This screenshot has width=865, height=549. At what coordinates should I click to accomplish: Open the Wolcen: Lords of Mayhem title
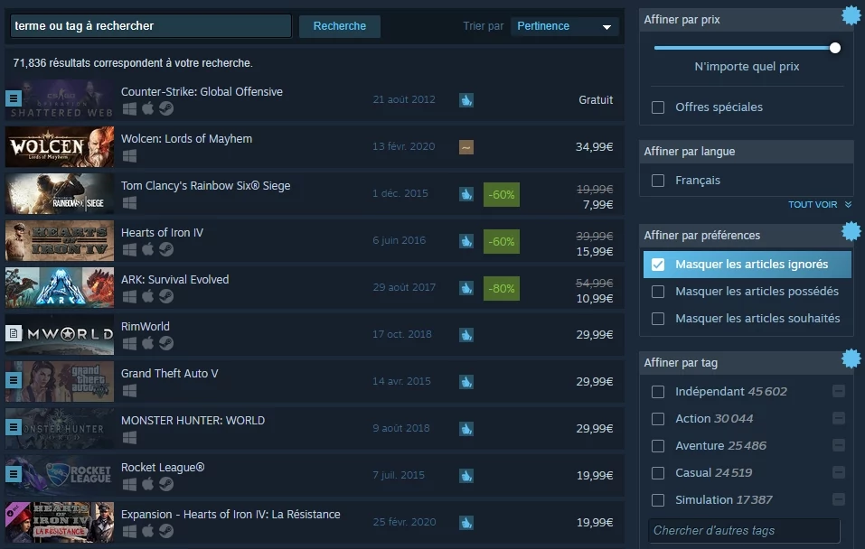186,138
